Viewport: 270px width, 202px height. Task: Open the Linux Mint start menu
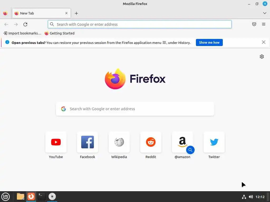click(6, 197)
